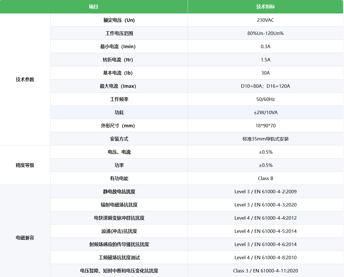Click the highlighted 功耗 row label
Viewport: 344px width, 277px height.
coord(119,112)
